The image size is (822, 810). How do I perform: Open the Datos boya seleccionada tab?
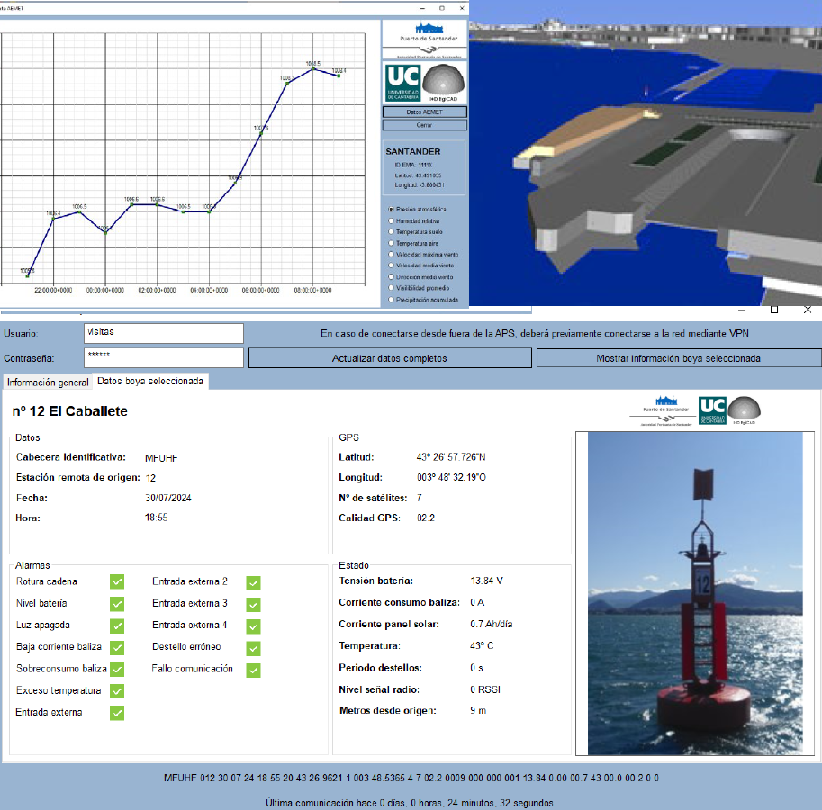(150, 381)
